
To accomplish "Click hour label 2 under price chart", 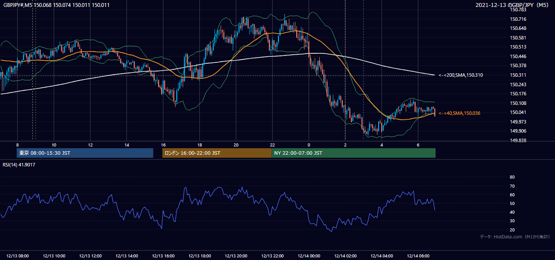I will coord(345,145).
